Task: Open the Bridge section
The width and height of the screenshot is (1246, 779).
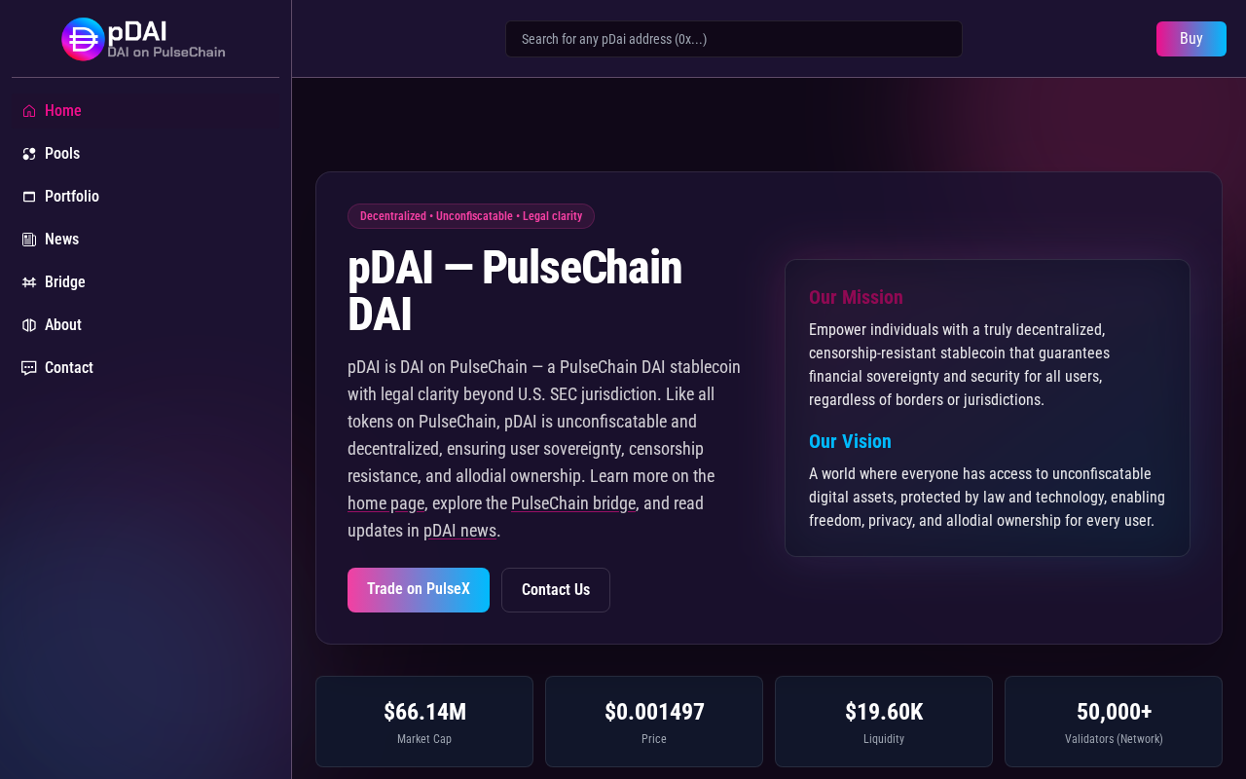Action: coord(146,282)
